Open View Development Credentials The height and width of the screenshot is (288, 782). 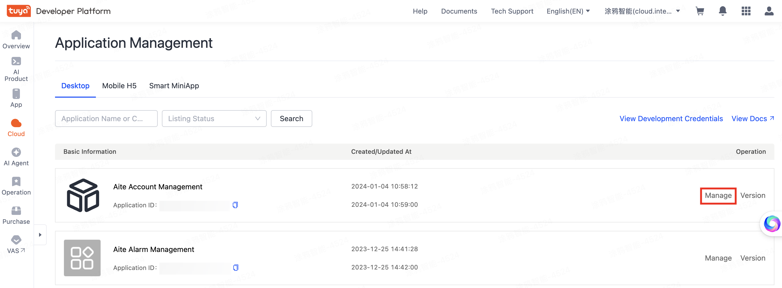click(x=671, y=118)
